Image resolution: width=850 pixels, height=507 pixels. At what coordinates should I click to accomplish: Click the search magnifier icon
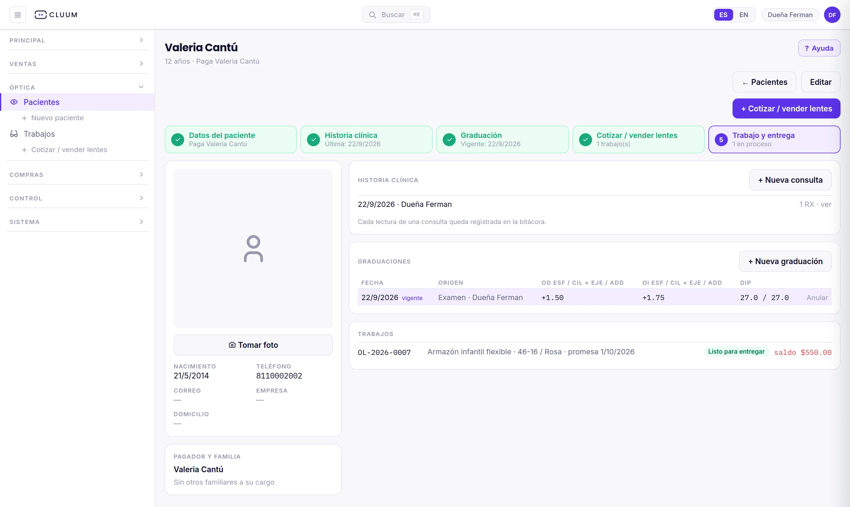[x=372, y=15]
